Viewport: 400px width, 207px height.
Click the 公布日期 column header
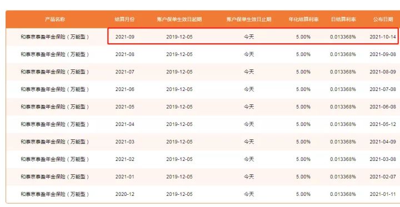[x=383, y=19]
